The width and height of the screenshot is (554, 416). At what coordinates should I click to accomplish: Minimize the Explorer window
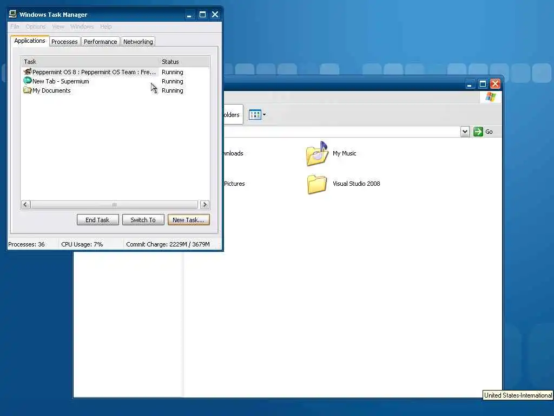pos(469,84)
